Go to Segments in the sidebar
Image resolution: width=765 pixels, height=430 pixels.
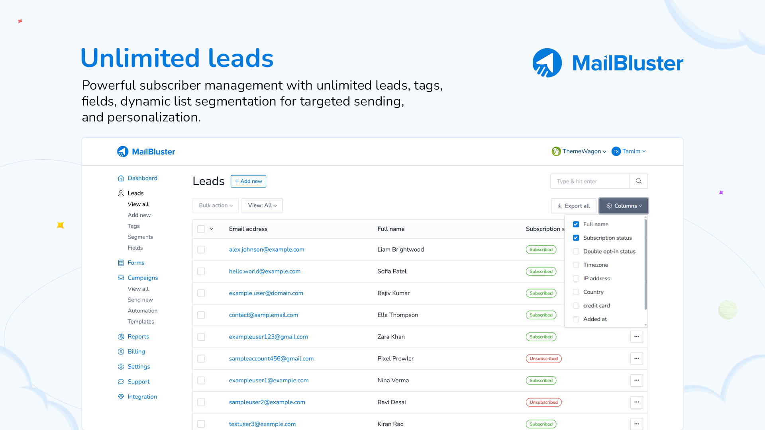140,237
